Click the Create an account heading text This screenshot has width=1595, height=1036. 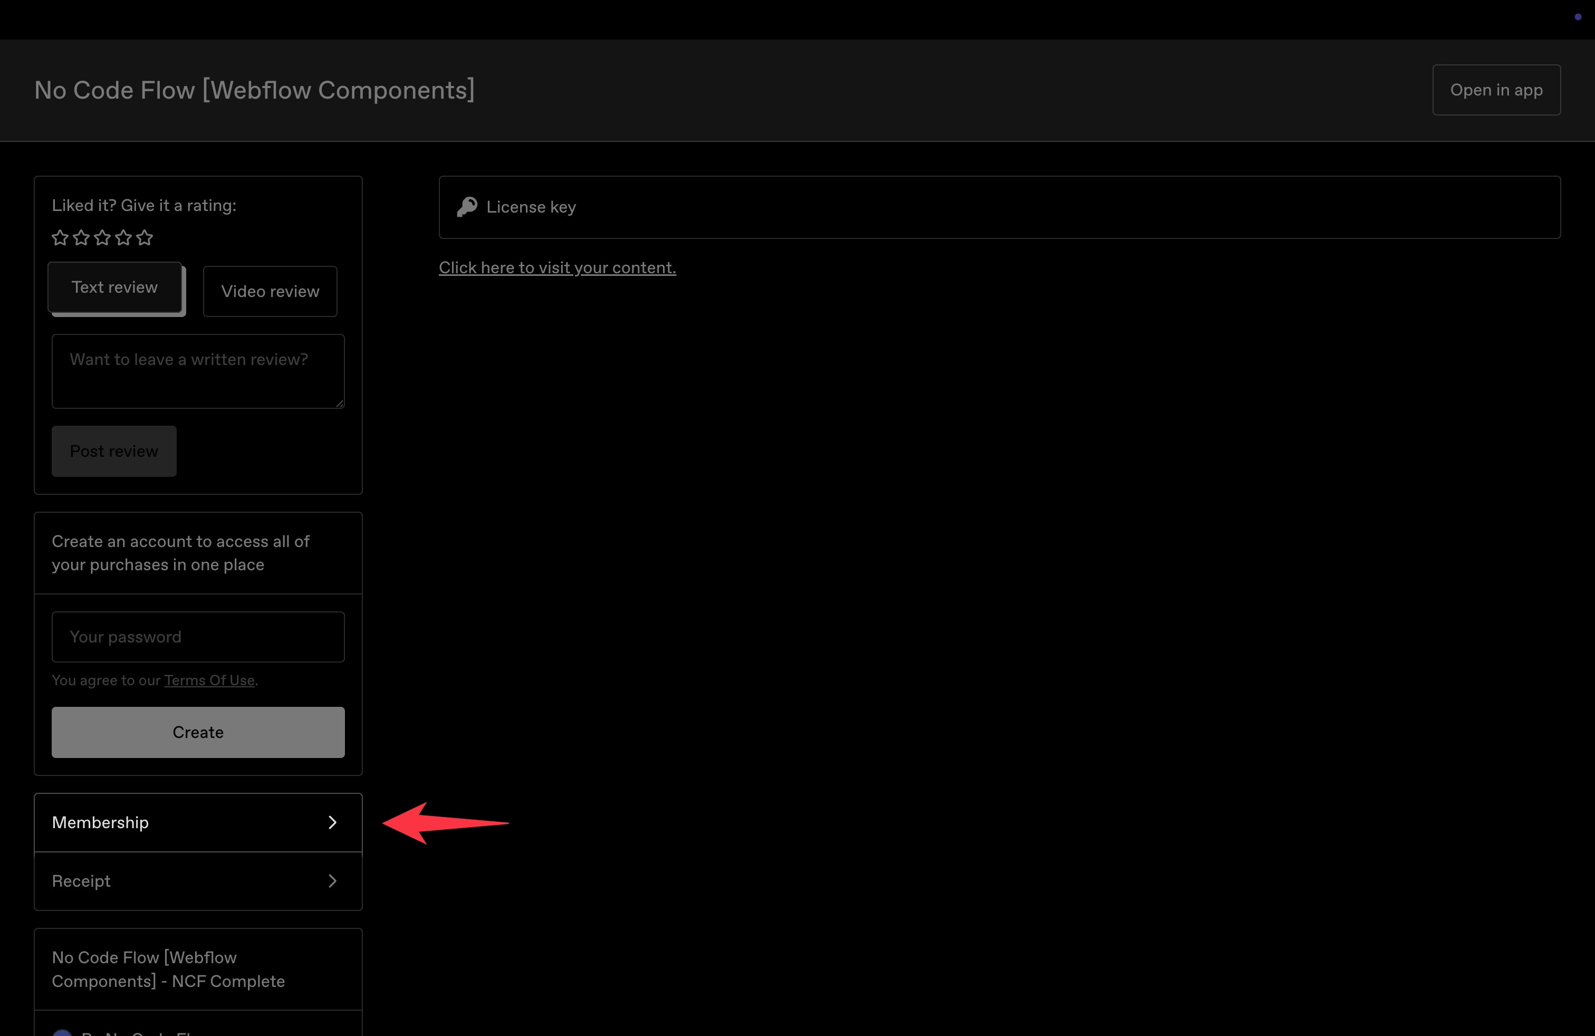click(x=181, y=553)
